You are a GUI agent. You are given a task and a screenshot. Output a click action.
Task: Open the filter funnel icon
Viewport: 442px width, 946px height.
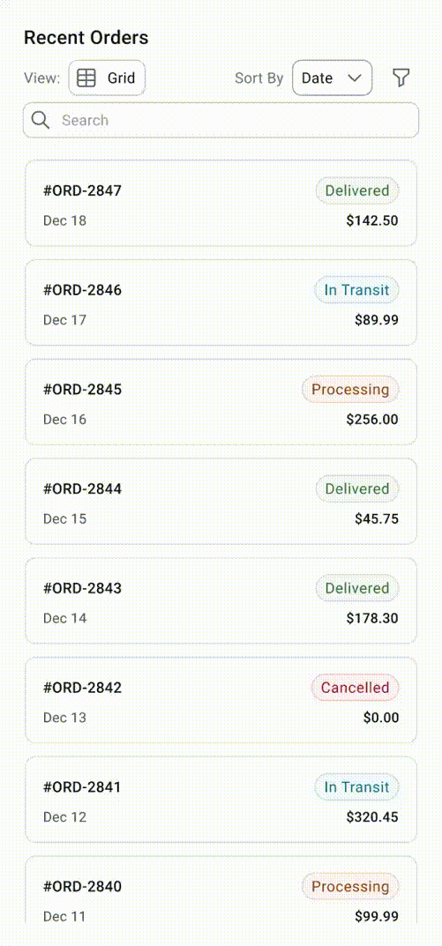coord(401,78)
